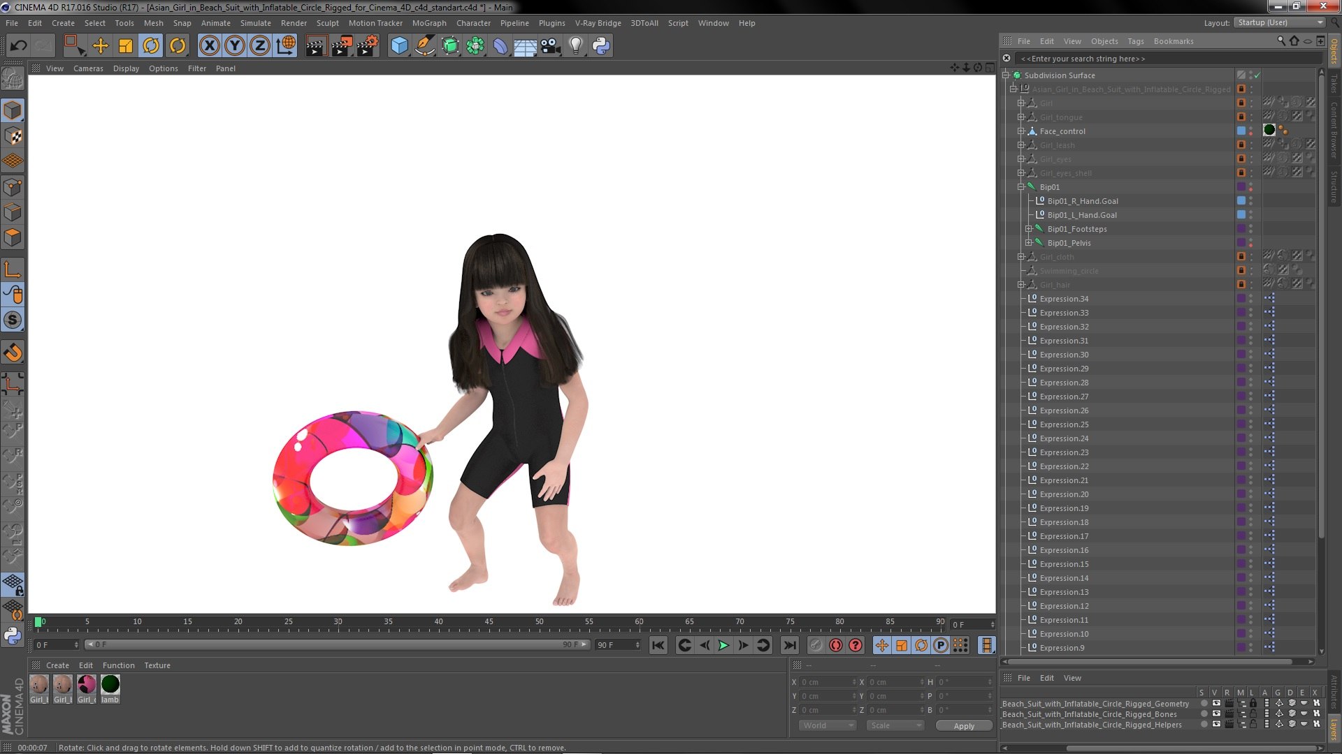Add a Floor environment object
1342x754 pixels.
point(526,46)
